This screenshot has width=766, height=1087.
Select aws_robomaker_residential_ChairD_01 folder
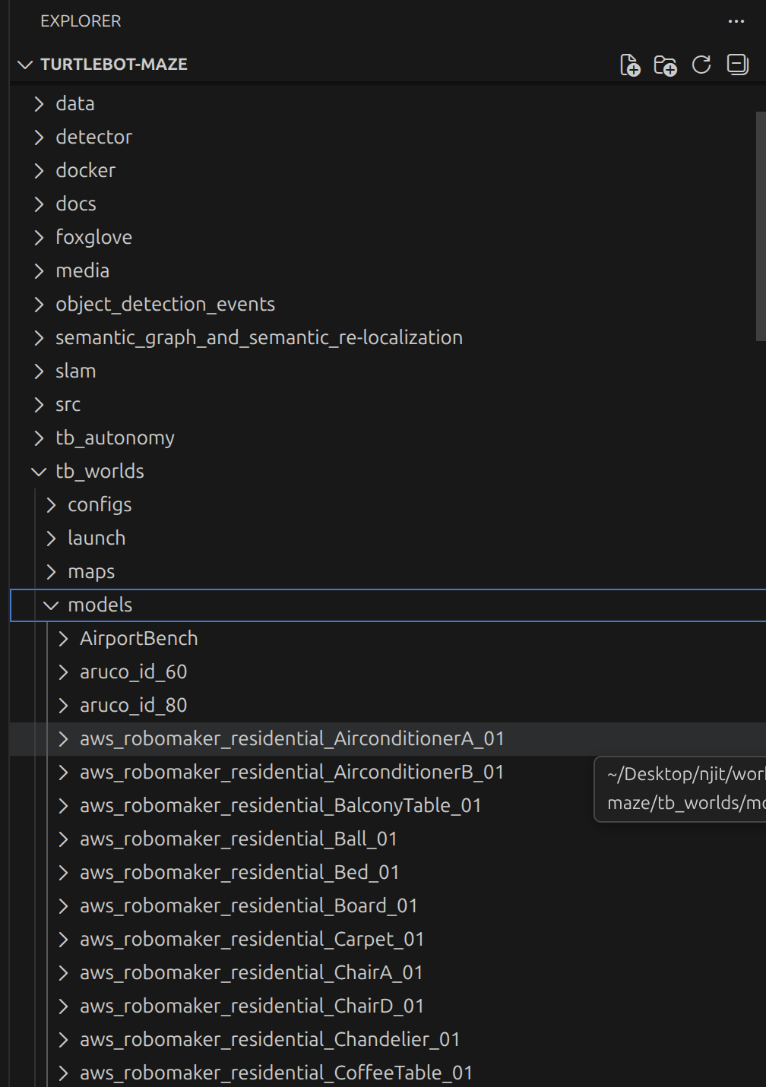252,1006
